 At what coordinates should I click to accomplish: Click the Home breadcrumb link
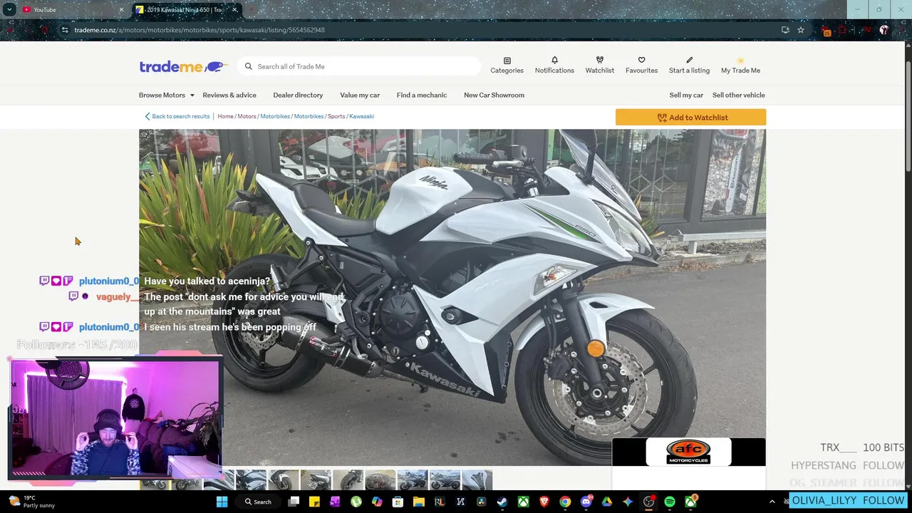[x=225, y=116]
